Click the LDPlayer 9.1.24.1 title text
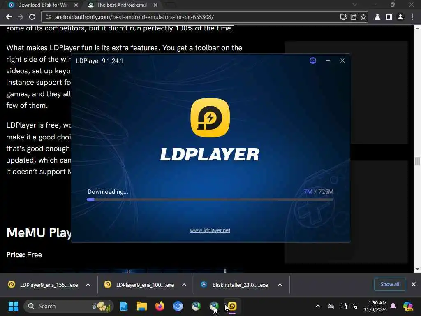Screen dimensions: 421x316 coord(99,61)
